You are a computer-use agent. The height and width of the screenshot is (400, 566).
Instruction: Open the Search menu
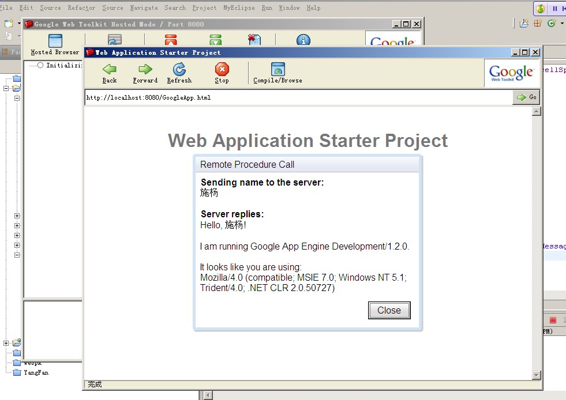(175, 7)
